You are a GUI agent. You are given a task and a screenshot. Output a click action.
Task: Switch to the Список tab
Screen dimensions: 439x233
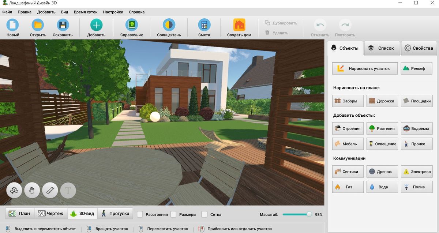(x=382, y=48)
